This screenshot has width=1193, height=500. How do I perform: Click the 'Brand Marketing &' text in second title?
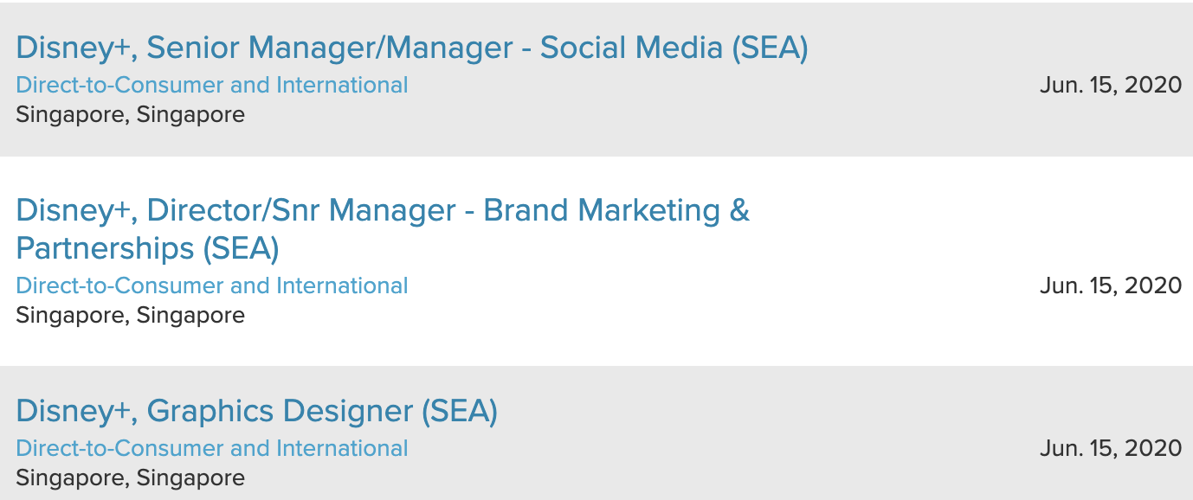616,211
